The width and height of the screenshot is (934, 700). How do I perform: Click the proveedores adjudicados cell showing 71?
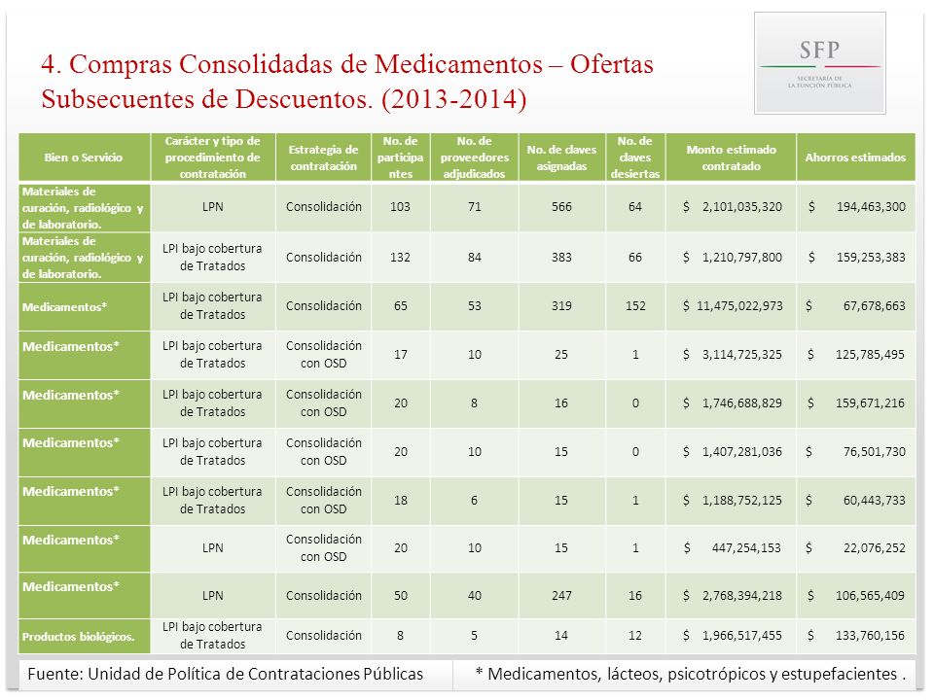pyautogui.click(x=474, y=206)
